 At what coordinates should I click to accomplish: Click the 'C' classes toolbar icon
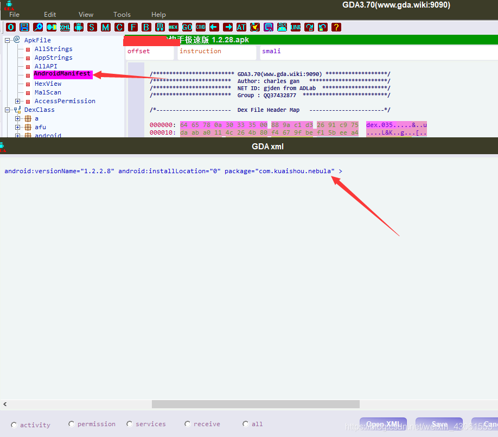pos(119,27)
